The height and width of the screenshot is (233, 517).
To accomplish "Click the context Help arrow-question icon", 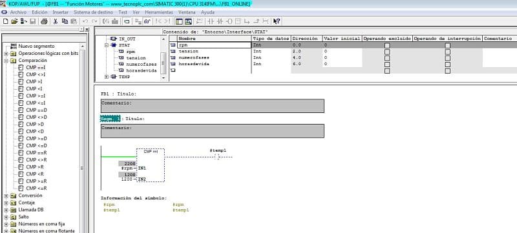I will pos(277,21).
